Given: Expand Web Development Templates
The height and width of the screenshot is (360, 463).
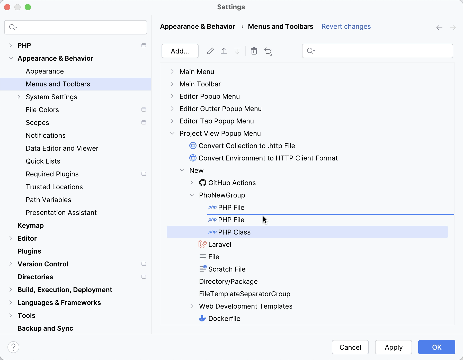Looking at the screenshot, I should coord(192,306).
